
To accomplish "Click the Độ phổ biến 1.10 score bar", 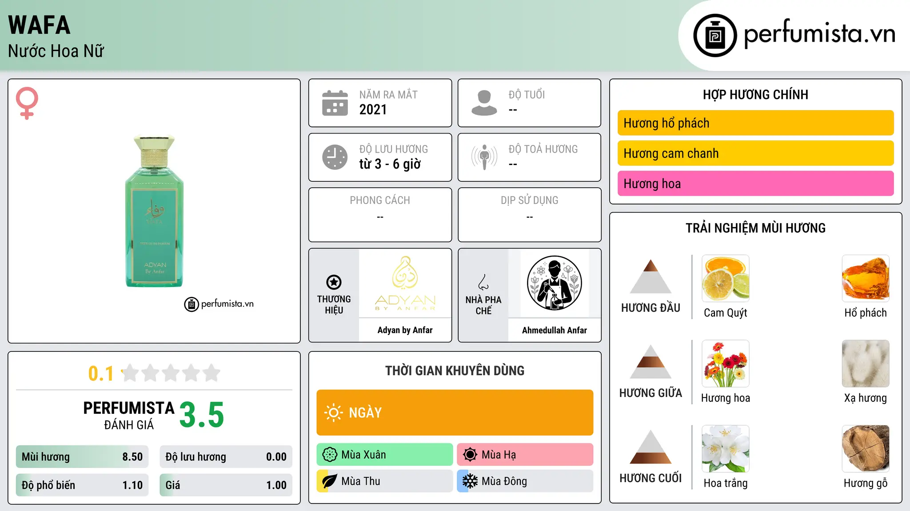I will pyautogui.click(x=82, y=485).
